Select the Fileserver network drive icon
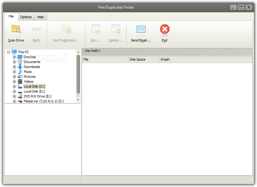Screen dimensions: 257x187 tap(20, 101)
